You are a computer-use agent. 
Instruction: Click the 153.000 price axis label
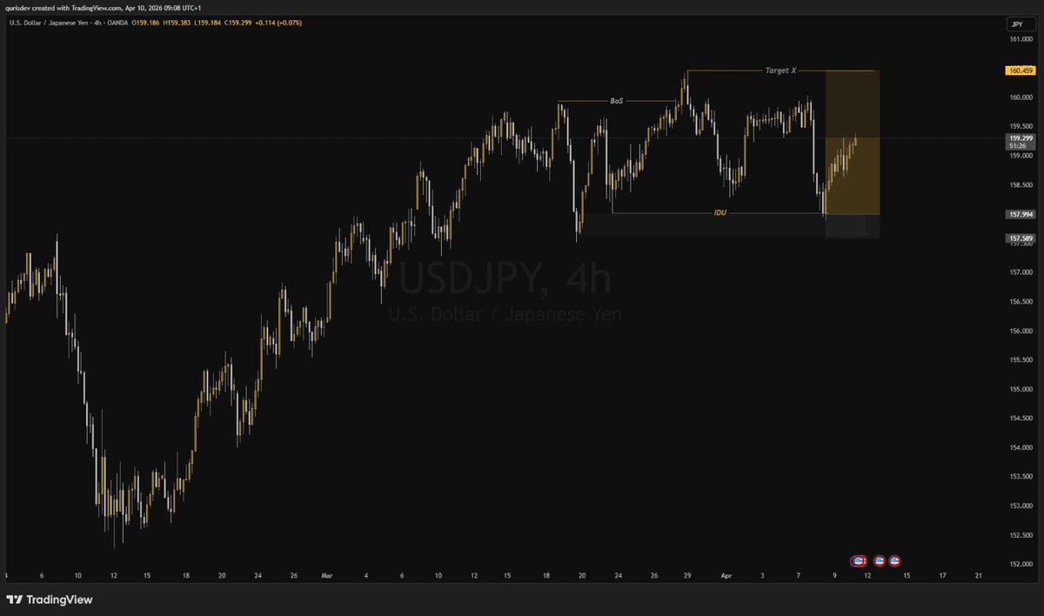[1020, 506]
